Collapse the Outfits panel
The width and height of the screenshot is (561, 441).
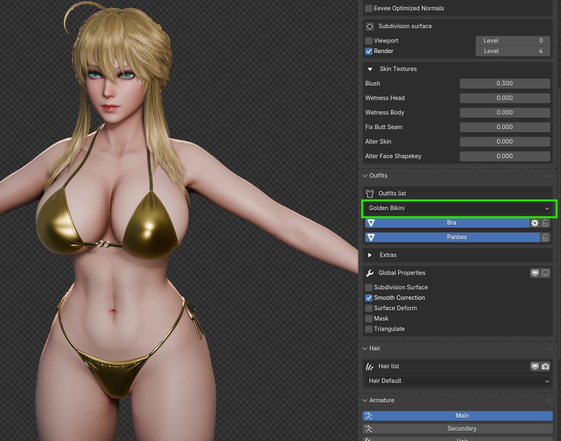point(365,176)
